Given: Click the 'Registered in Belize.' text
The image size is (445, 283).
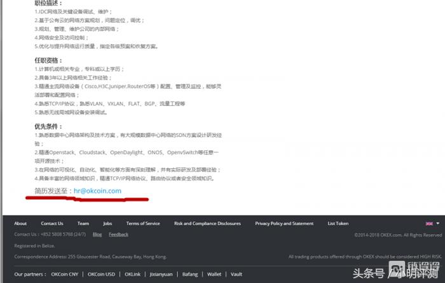Looking at the screenshot, I should pos(34,246).
